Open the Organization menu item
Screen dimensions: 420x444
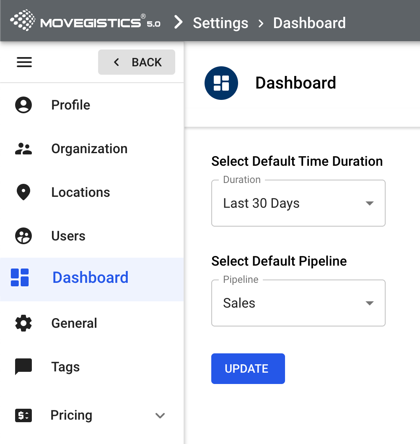(x=89, y=149)
